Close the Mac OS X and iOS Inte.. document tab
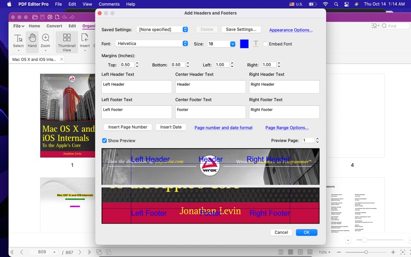 62,59
